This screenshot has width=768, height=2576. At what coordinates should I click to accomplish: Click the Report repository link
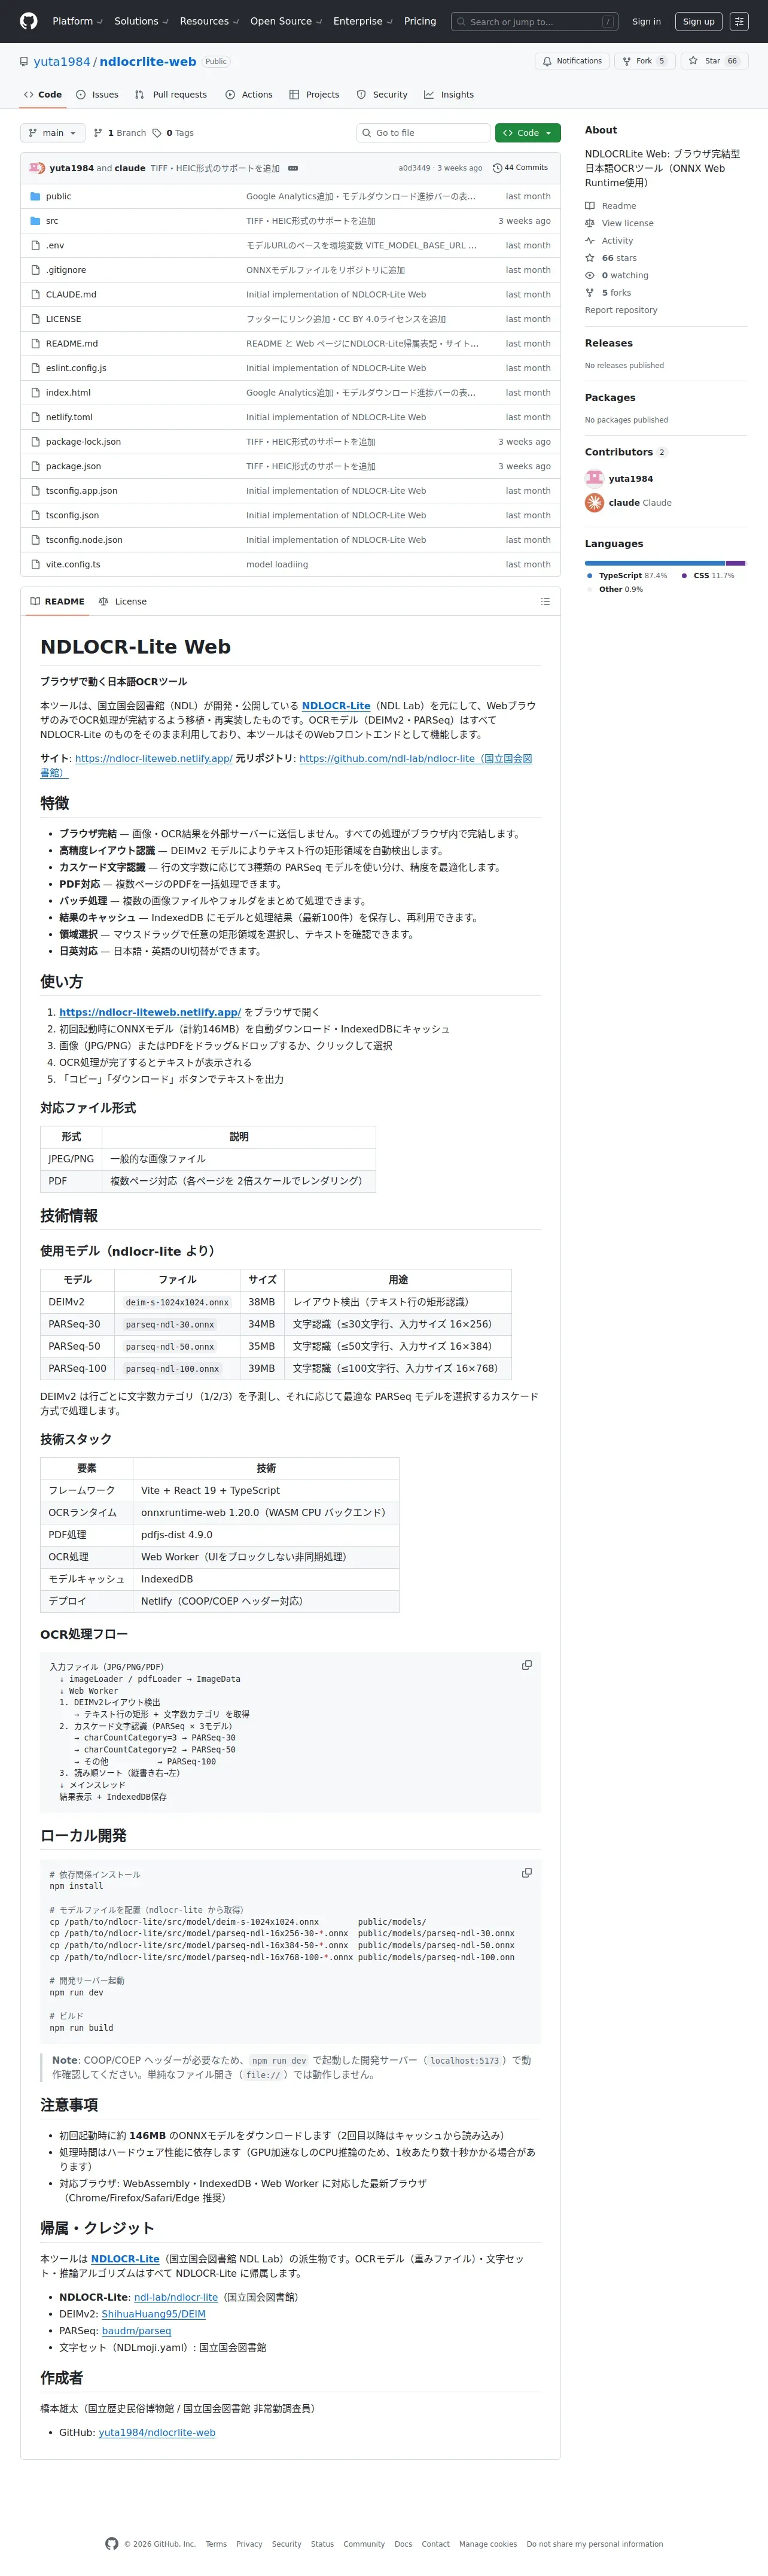coord(621,310)
